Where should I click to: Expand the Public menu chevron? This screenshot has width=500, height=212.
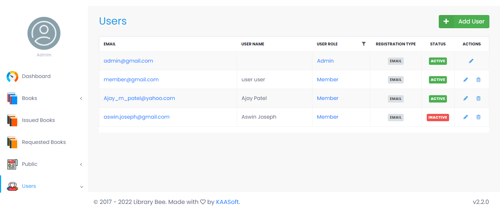point(81,164)
